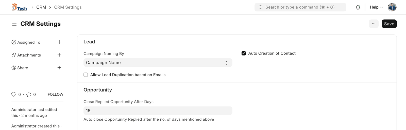
Task: Click the DTech logo home icon
Action: (x=19, y=7)
